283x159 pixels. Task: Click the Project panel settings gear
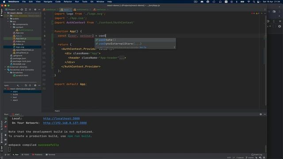[35, 9]
